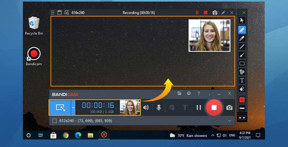
Task: Select the Eraser tool
Action: tap(242, 89)
